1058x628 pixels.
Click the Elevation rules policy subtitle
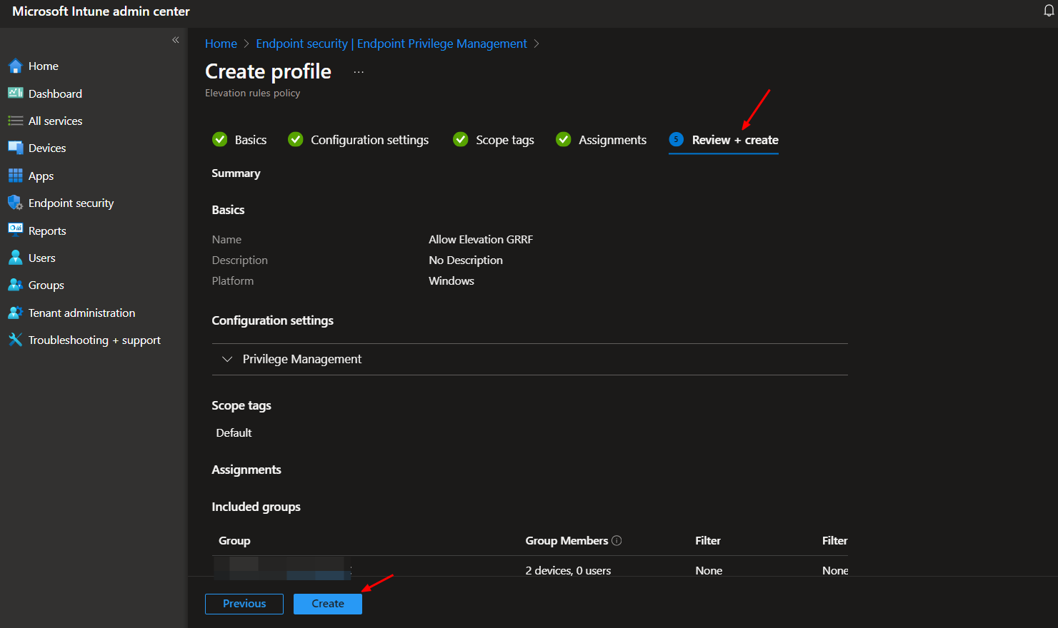click(x=252, y=93)
